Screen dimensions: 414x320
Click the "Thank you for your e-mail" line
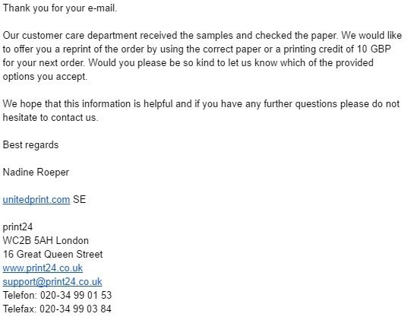click(60, 8)
